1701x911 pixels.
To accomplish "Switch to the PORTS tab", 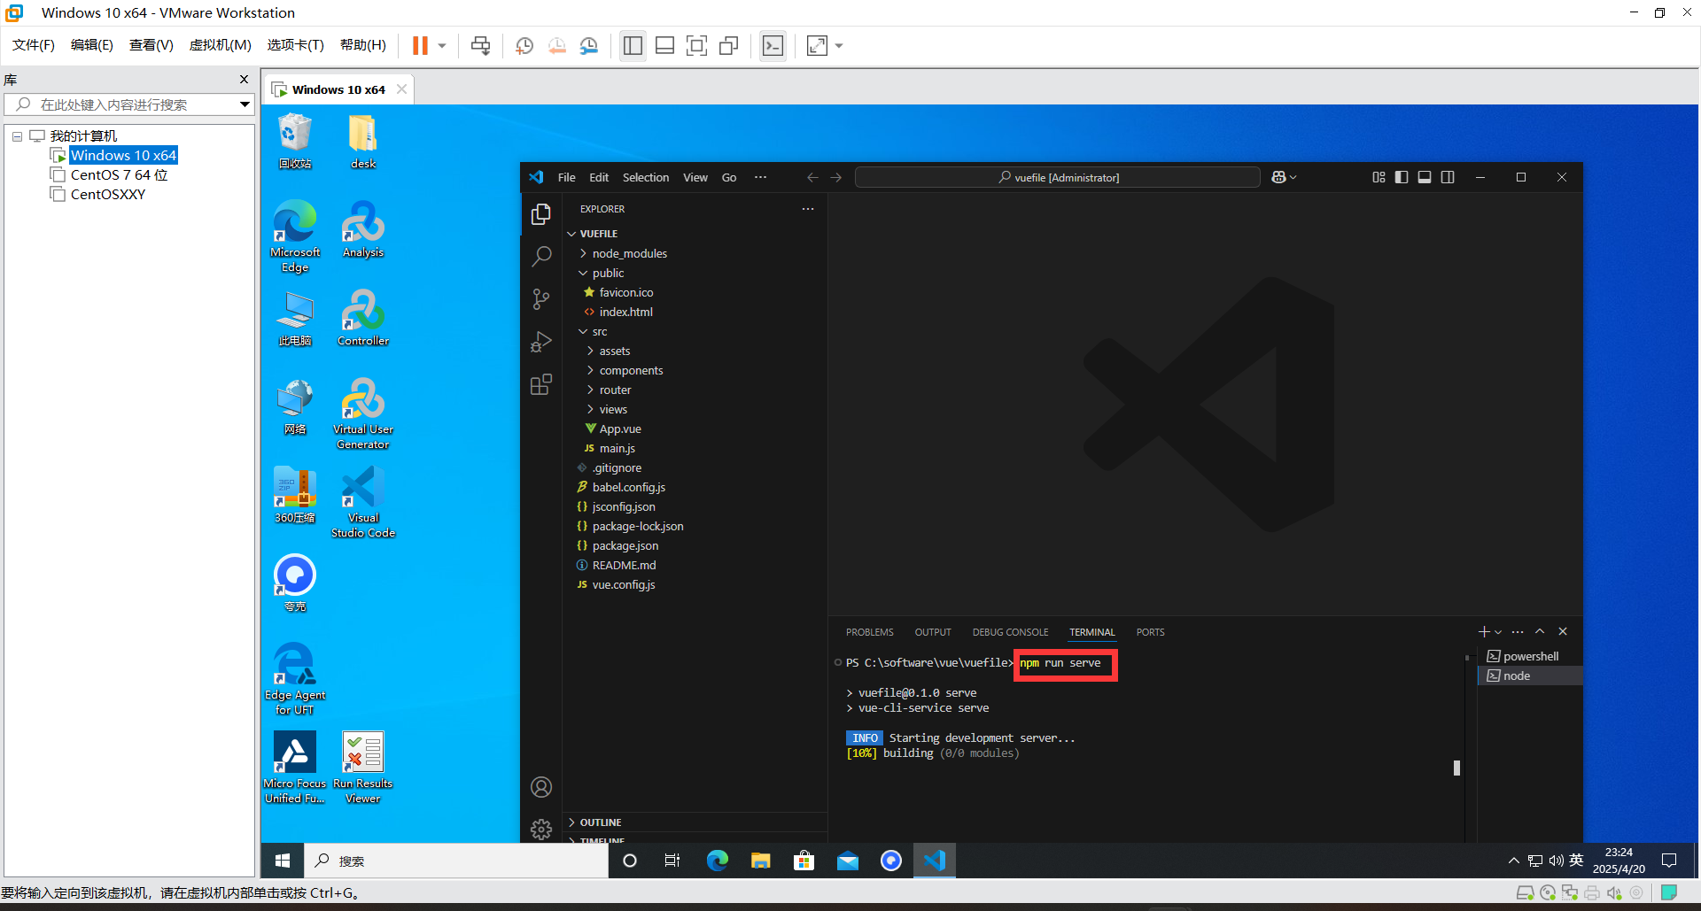I will tap(1150, 632).
